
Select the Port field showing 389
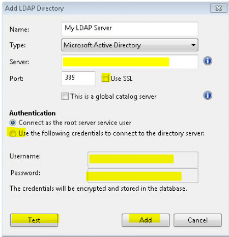78,78
